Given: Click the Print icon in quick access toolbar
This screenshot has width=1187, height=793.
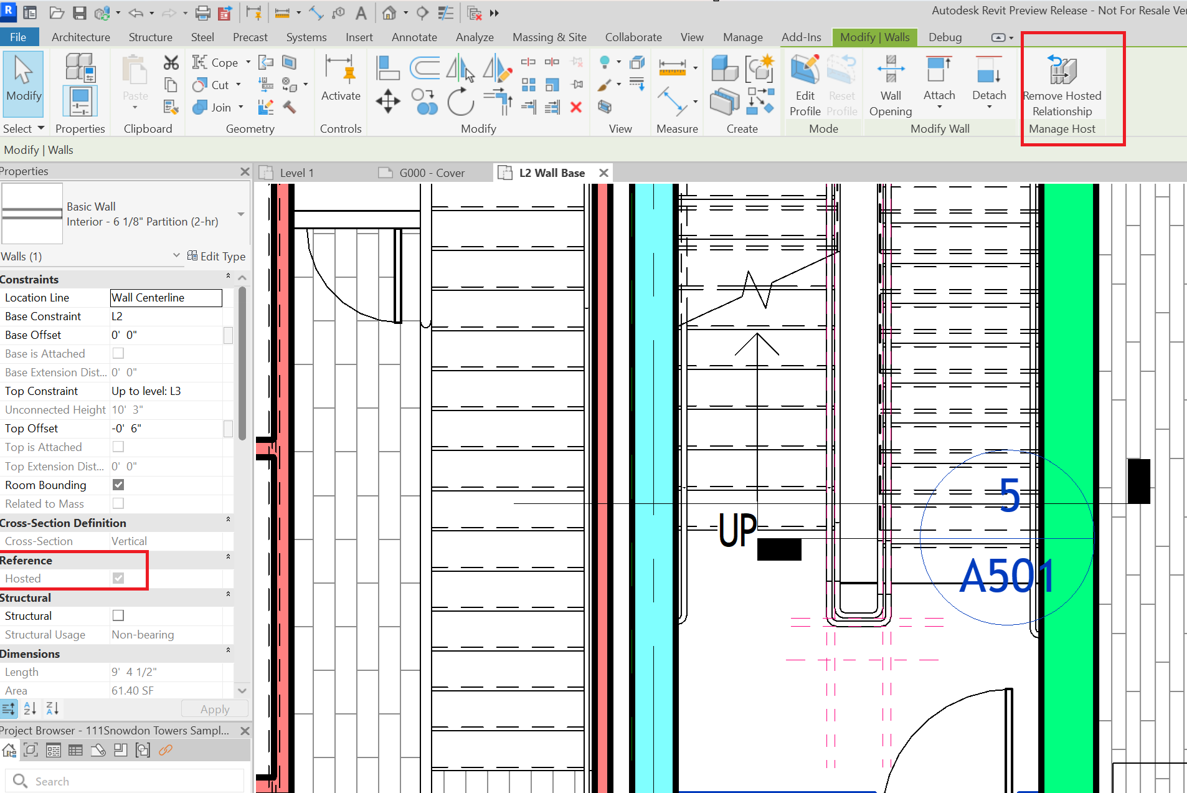Looking at the screenshot, I should point(203,12).
